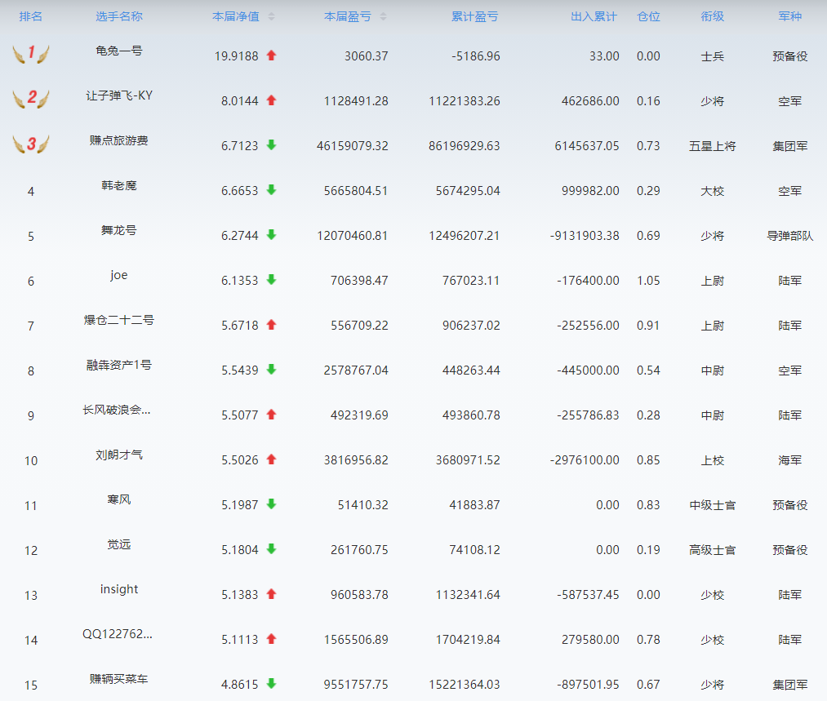
Task: Open player 刘朗才气
Action: [x=119, y=455]
